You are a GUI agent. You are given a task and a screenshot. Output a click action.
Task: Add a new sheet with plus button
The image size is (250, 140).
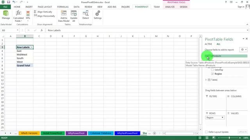[154, 133]
